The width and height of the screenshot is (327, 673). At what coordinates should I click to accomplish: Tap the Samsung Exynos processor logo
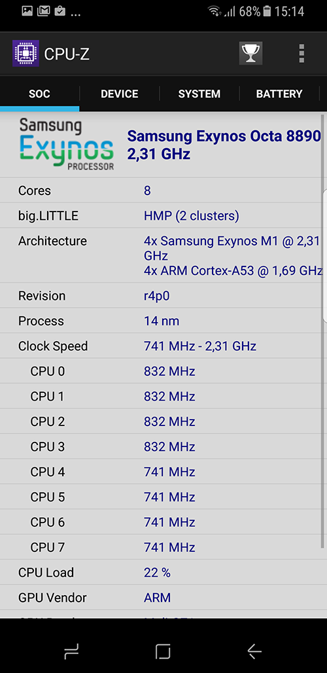point(67,145)
